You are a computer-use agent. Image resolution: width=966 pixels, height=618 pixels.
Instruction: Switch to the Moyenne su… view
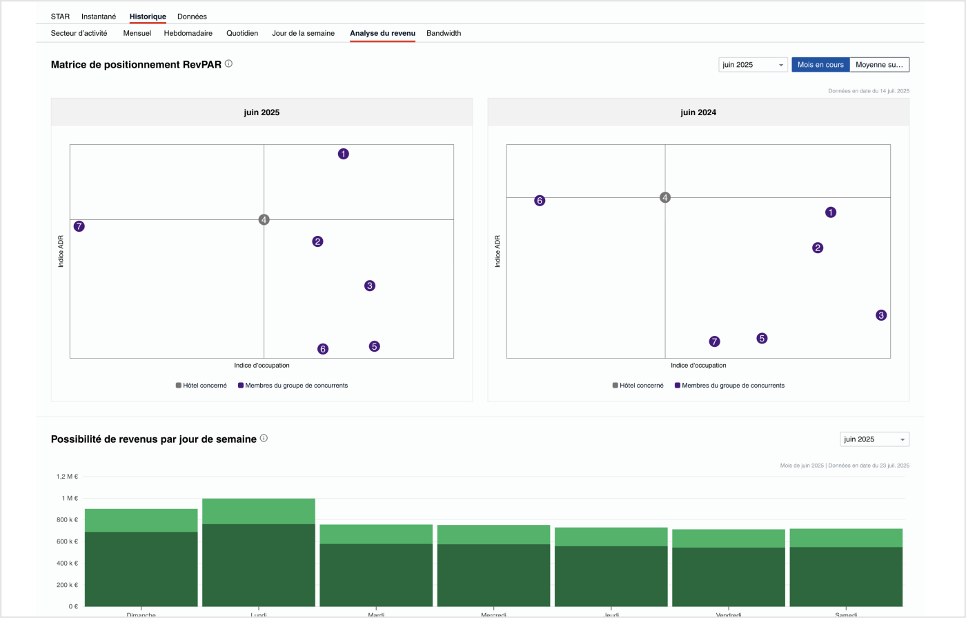coord(879,65)
